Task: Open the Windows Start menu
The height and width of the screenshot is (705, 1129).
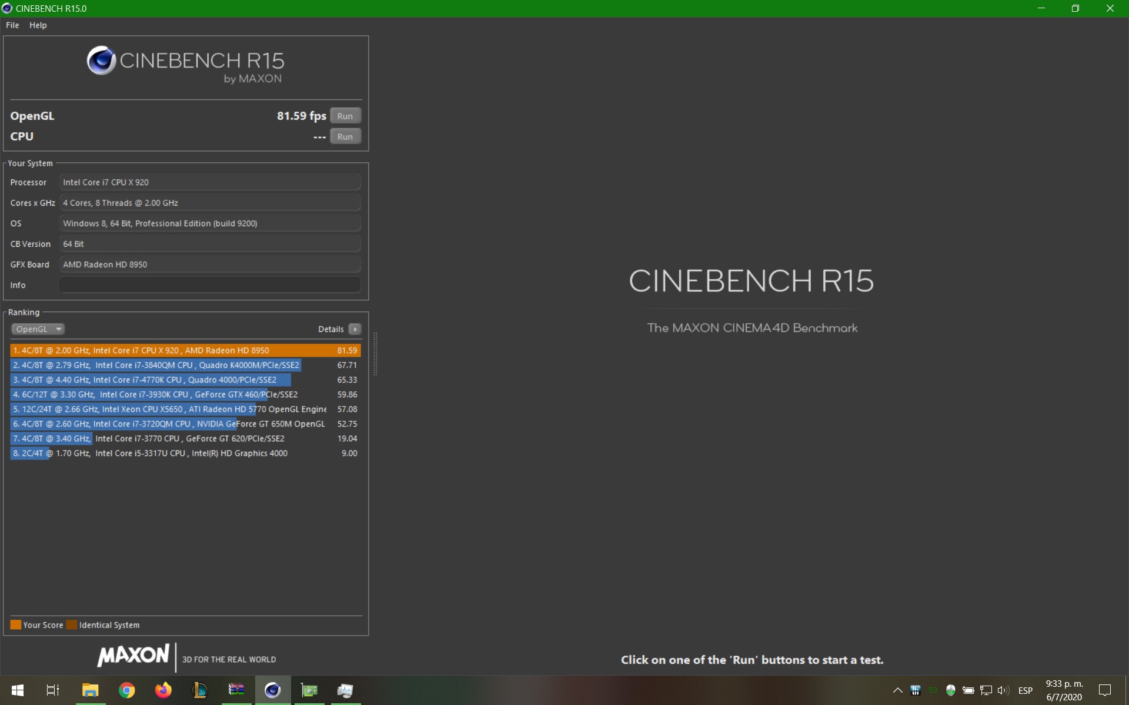Action: [x=18, y=690]
